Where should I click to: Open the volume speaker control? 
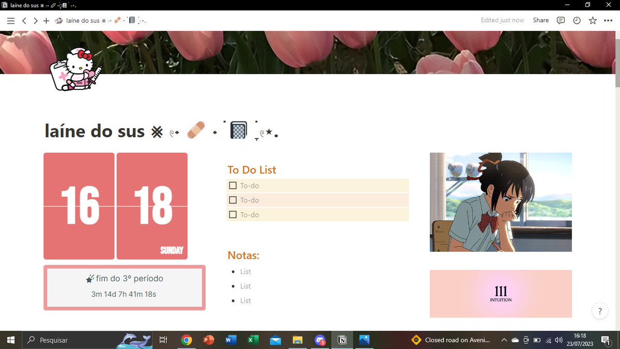[559, 340]
